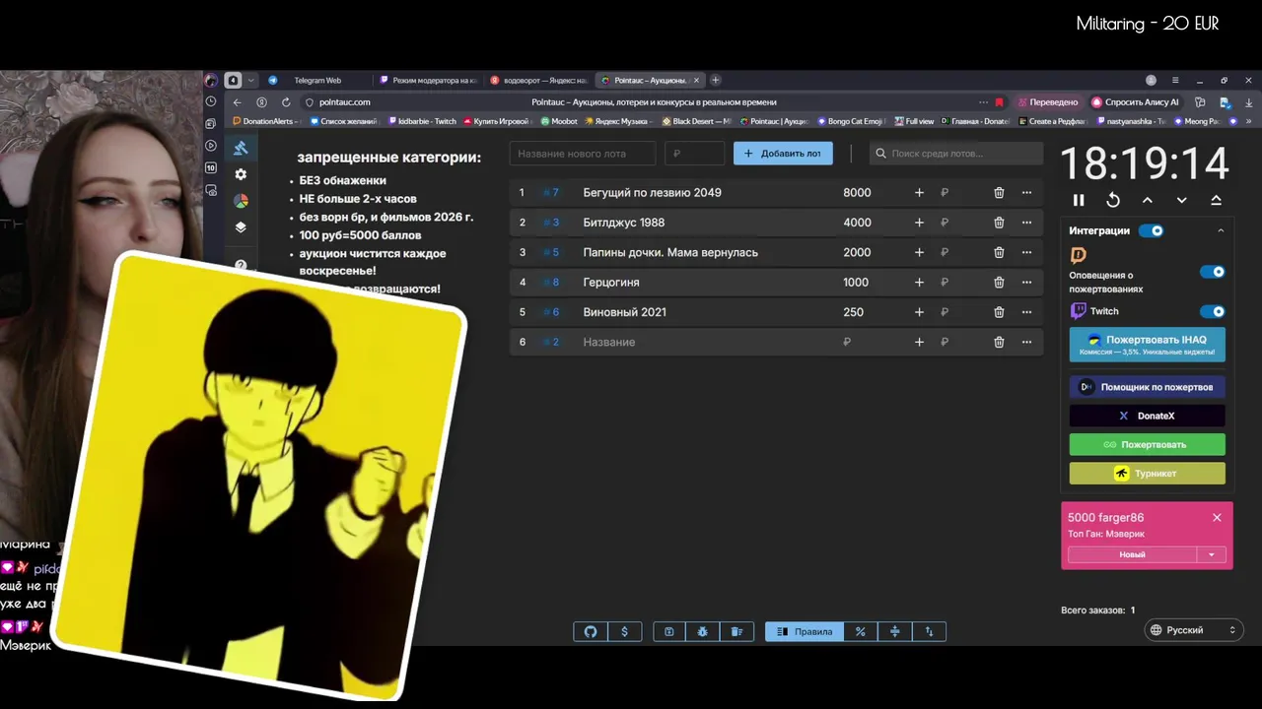Toggle Оповещения о пожертвованиях switch
1262x709 pixels.
click(1212, 272)
